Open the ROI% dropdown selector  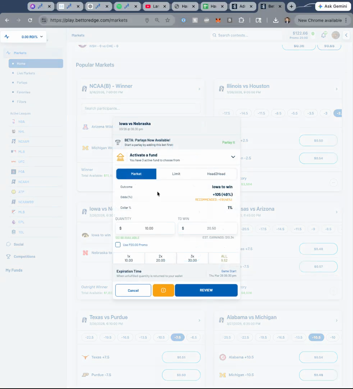(x=24, y=37)
